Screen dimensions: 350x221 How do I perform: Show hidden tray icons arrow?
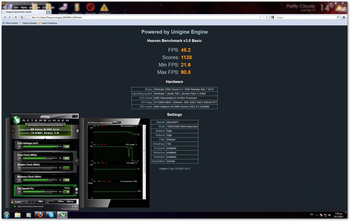click(x=317, y=215)
